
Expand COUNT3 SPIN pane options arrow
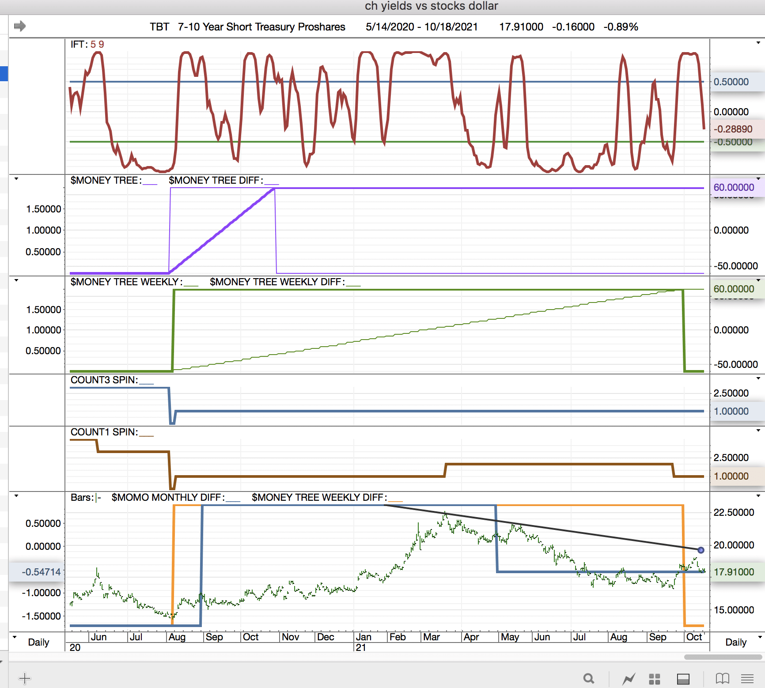tap(758, 378)
